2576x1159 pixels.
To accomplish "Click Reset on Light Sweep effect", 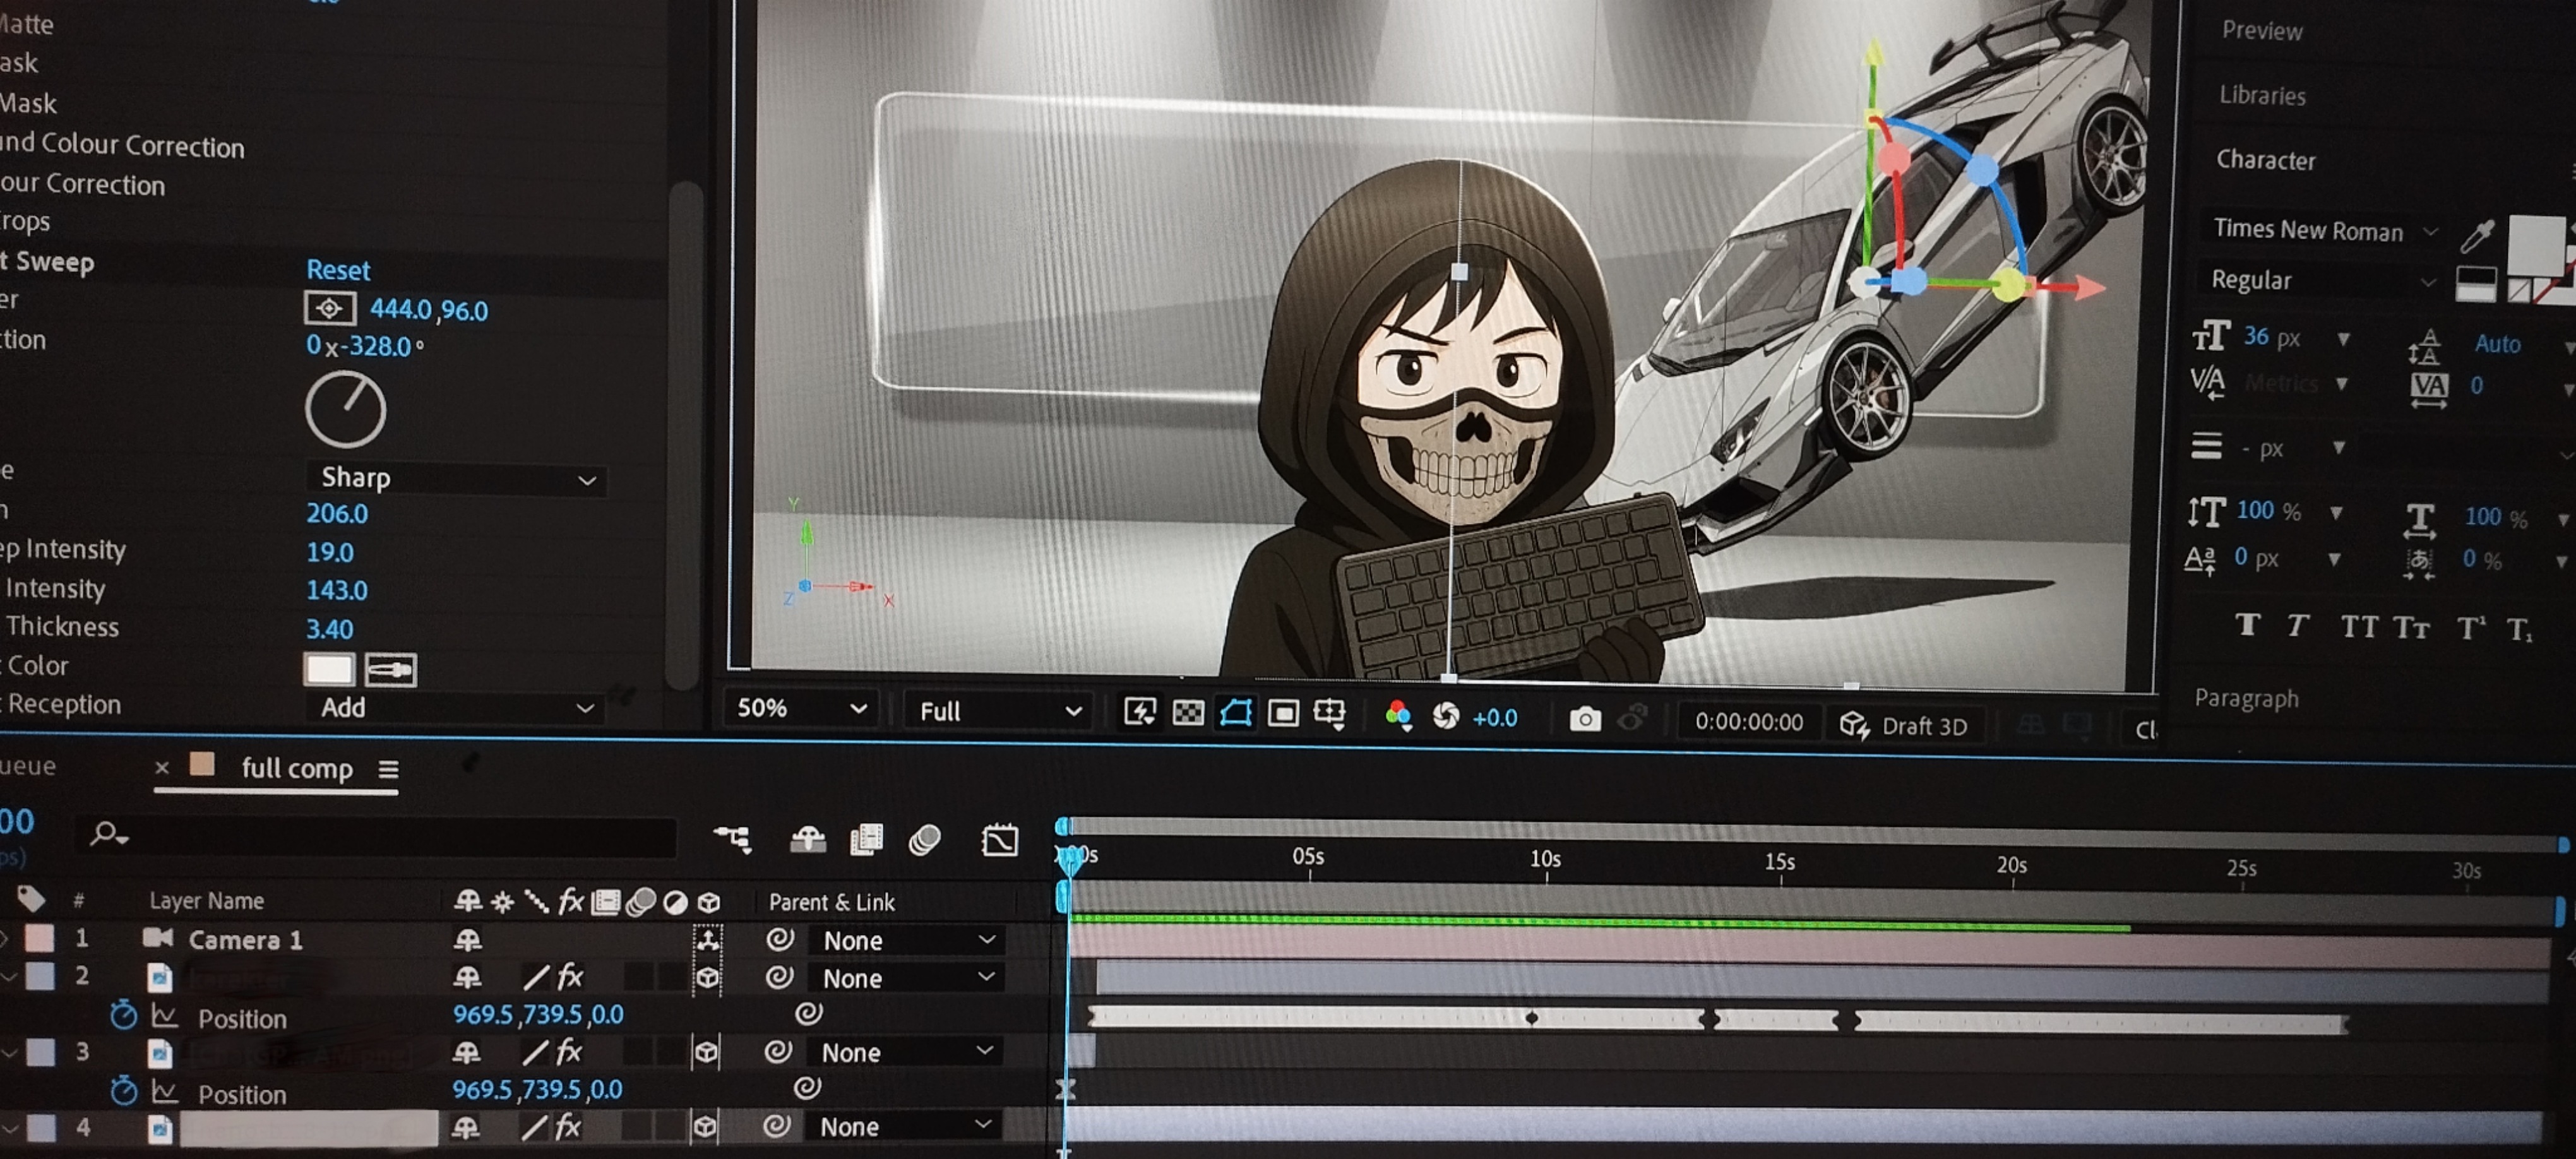I will [x=338, y=270].
